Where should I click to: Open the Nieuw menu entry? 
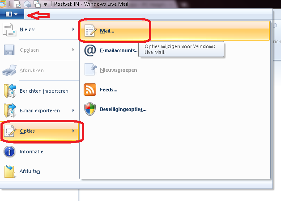pyautogui.click(x=39, y=29)
